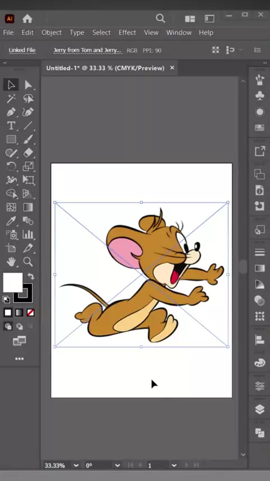The height and width of the screenshot is (481, 270).
Task: Select the Hand tool
Action: coord(11,262)
